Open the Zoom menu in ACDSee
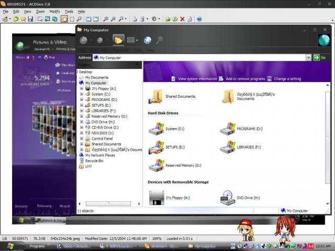 pos(40,12)
